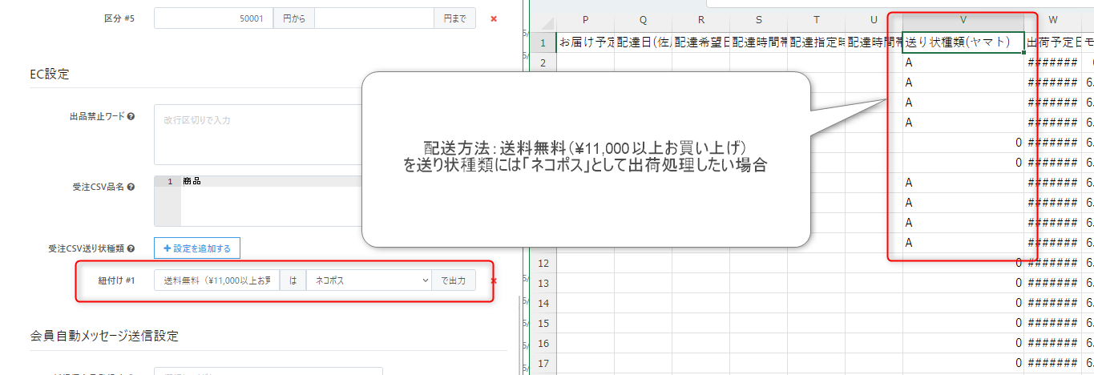Select row 1 header in Excel
This screenshot has width=1094, height=375.
point(543,42)
